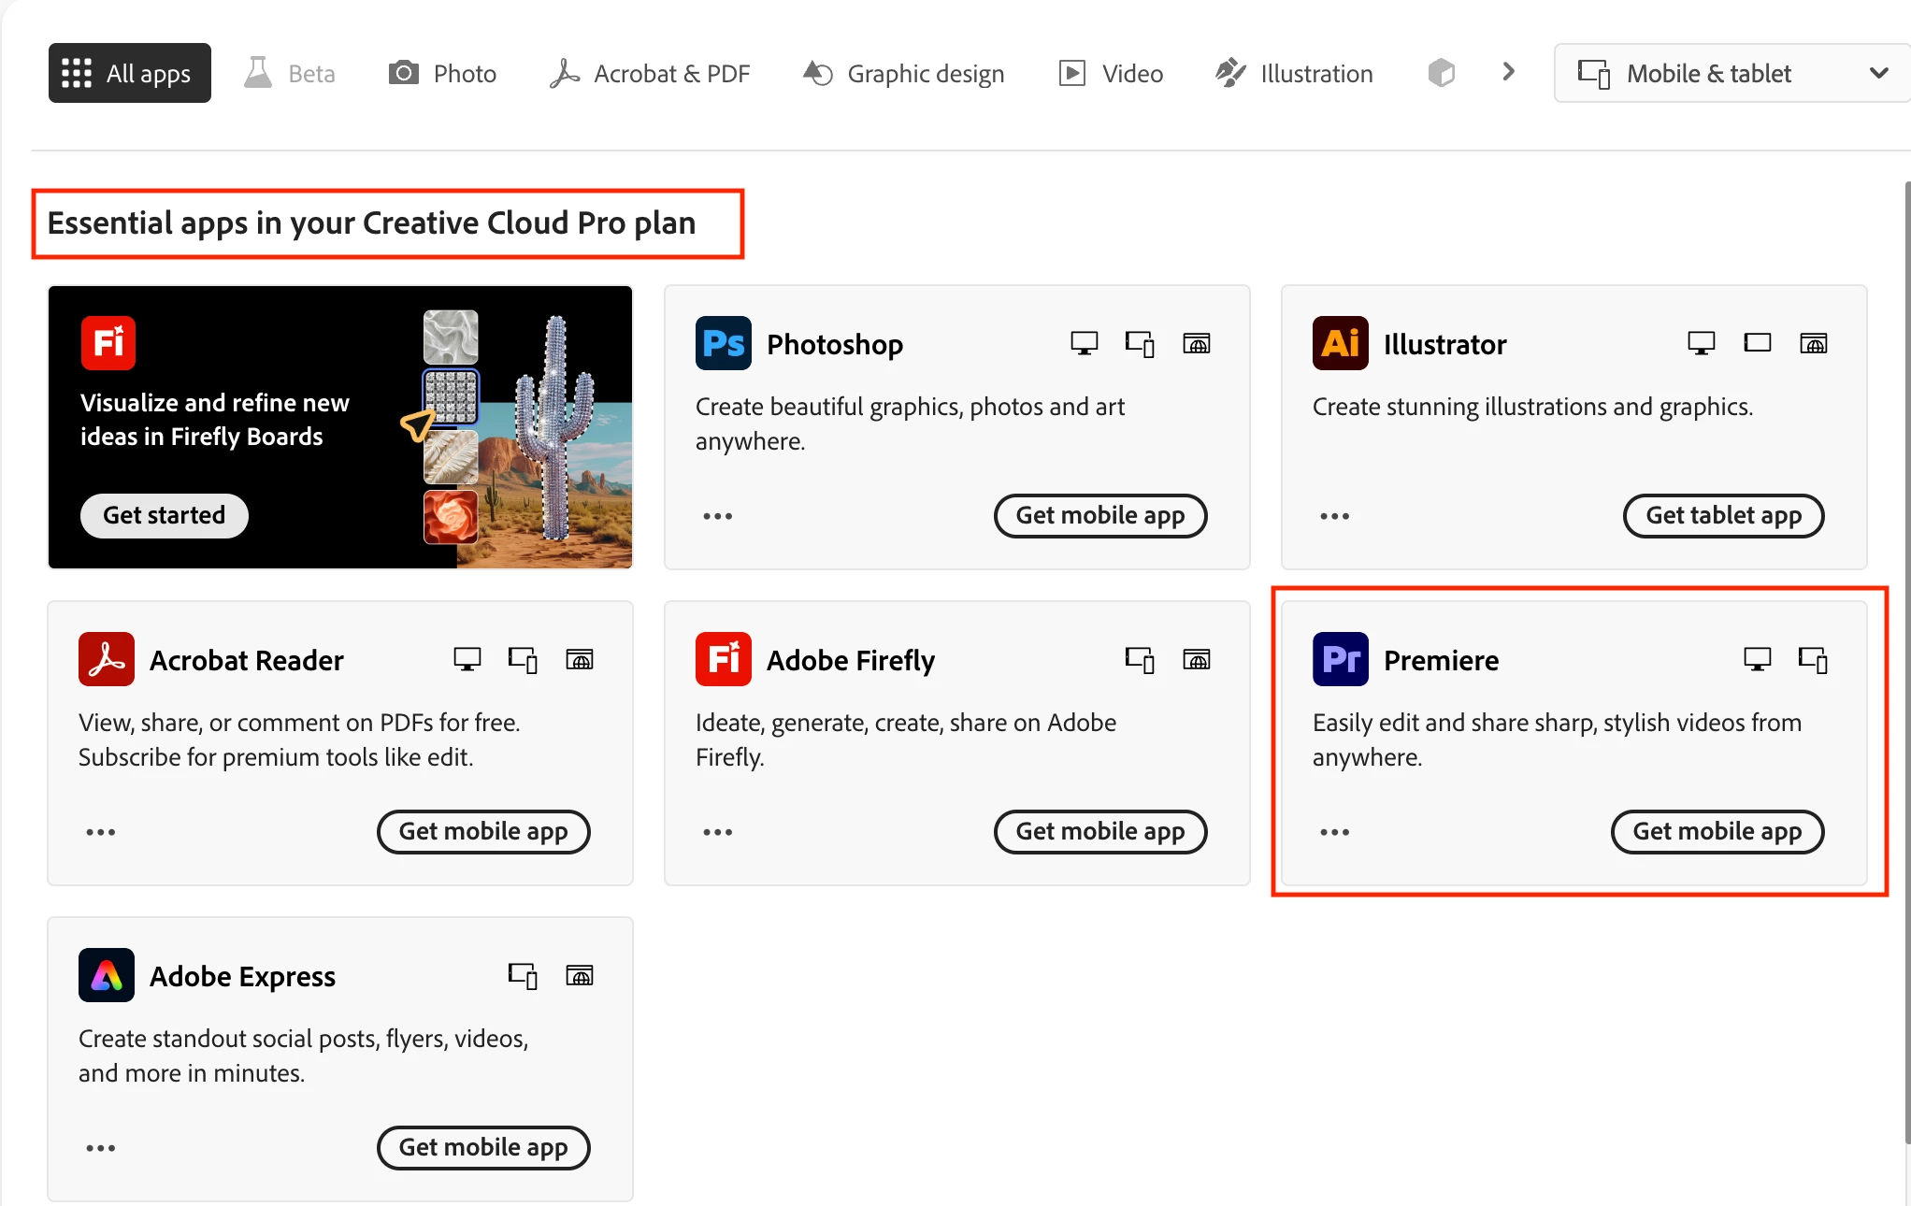The height and width of the screenshot is (1206, 1911).
Task: Click Get tablet app for Illustrator
Action: click(1722, 515)
